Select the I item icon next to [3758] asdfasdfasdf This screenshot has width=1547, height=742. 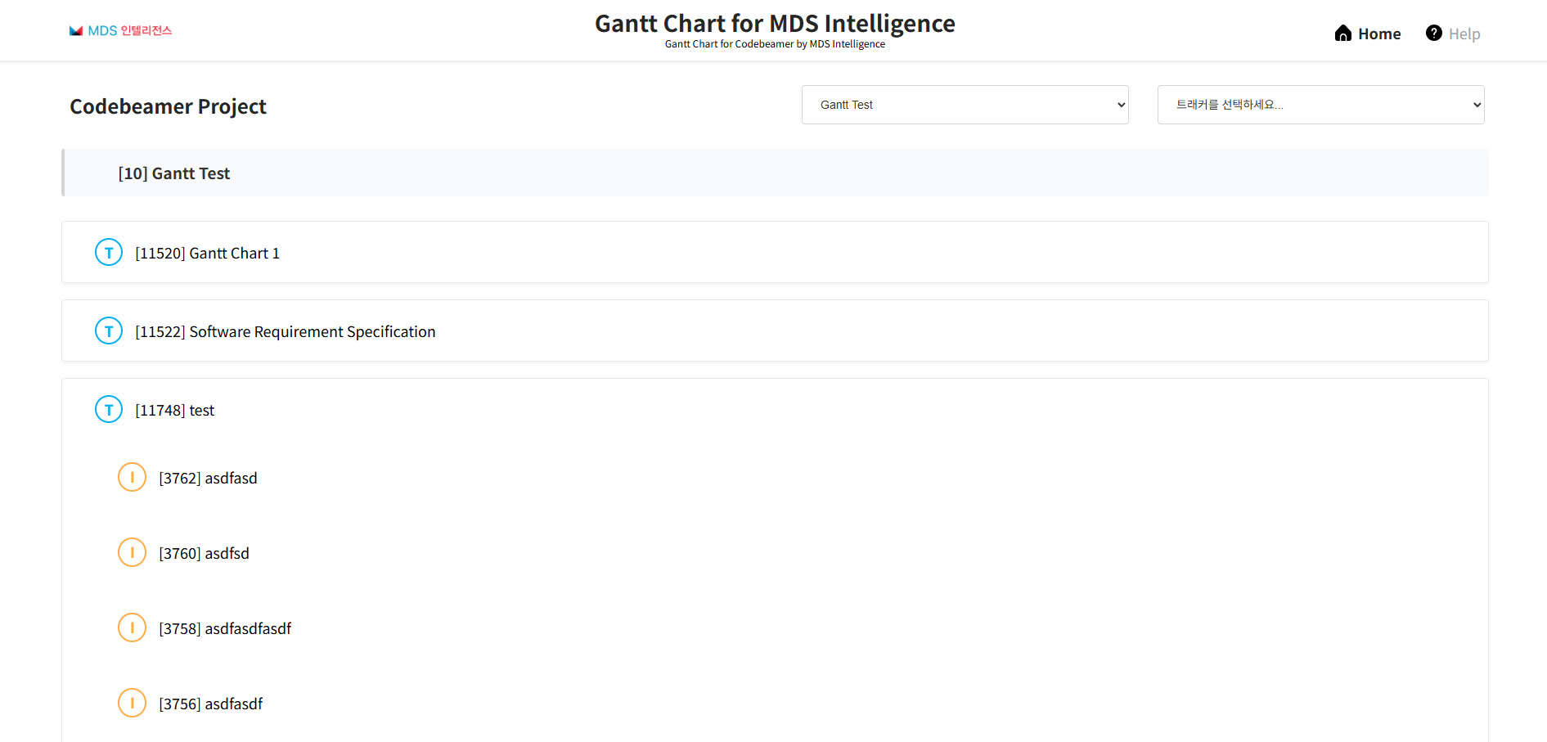(x=132, y=627)
